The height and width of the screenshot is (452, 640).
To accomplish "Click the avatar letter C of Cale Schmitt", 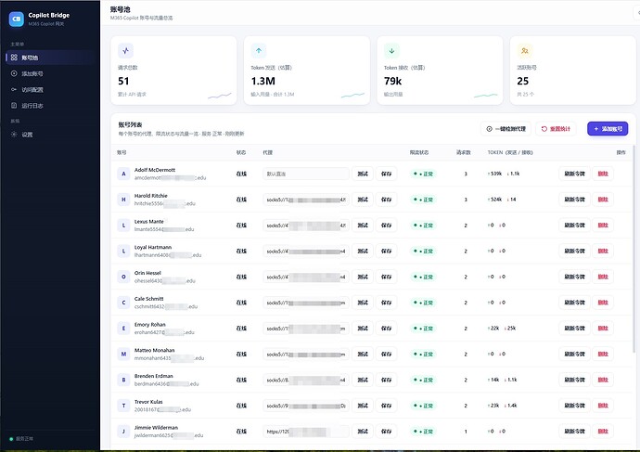I will pos(123,303).
